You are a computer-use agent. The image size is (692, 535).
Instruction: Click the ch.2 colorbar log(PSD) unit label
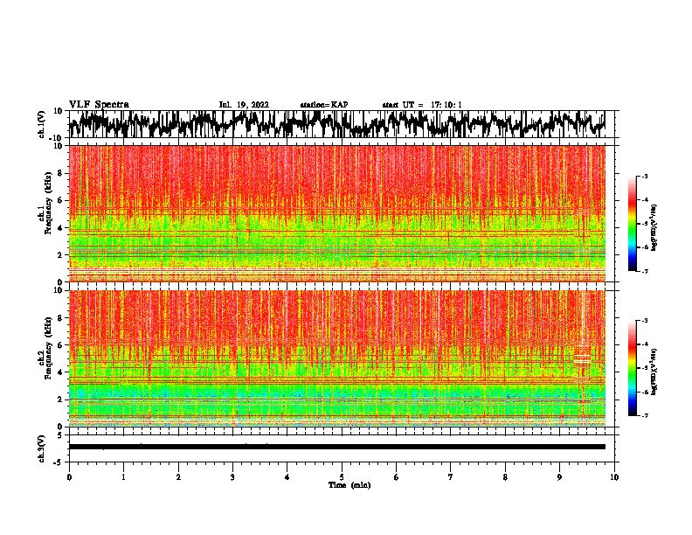click(654, 372)
